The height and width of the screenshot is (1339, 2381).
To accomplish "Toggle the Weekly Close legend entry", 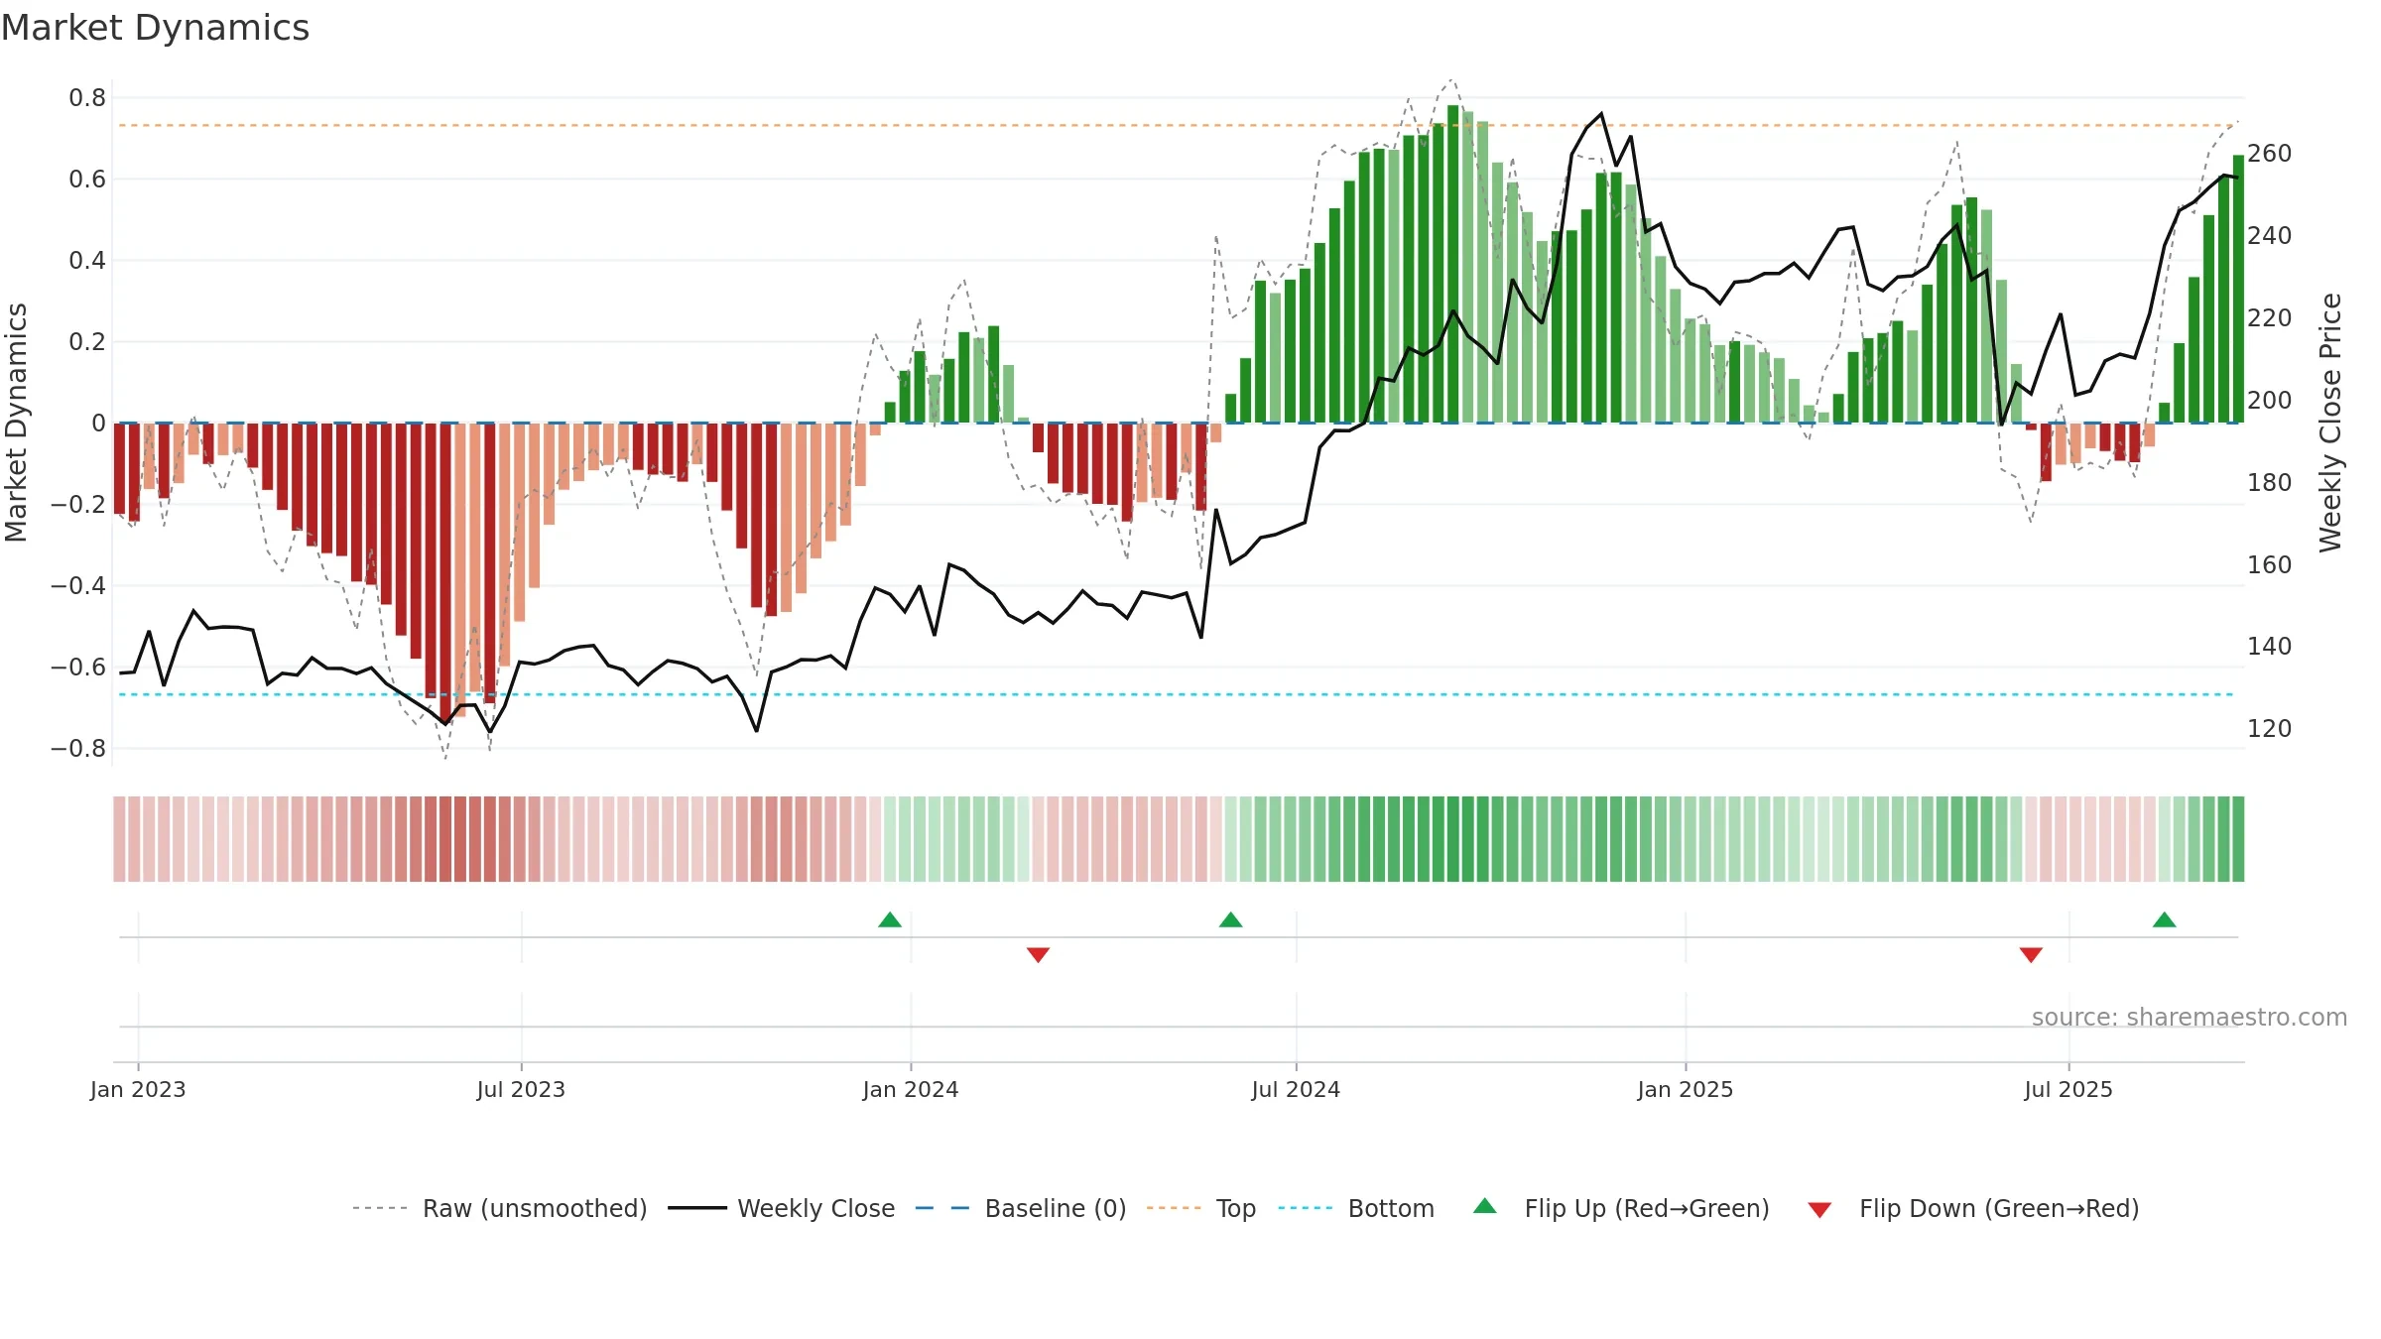I will coord(782,1208).
